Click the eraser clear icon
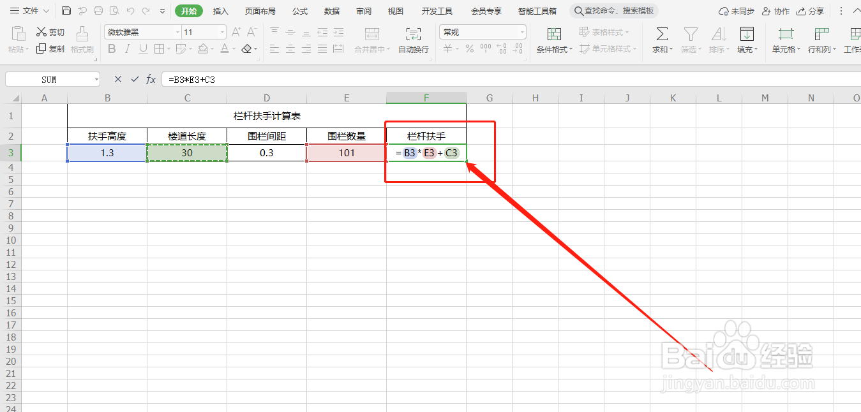The image size is (861, 412). tap(246, 48)
